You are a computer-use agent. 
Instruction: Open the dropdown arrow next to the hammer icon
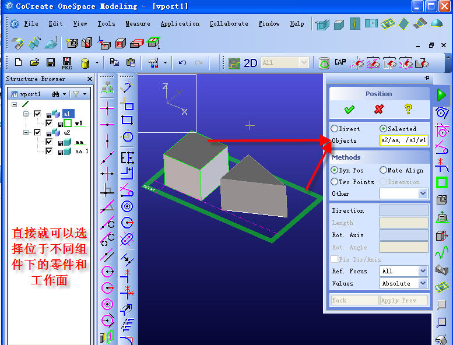165,62
